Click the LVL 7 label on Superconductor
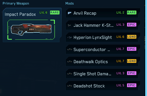This screenshot has width=147, height=96. tap(120, 49)
